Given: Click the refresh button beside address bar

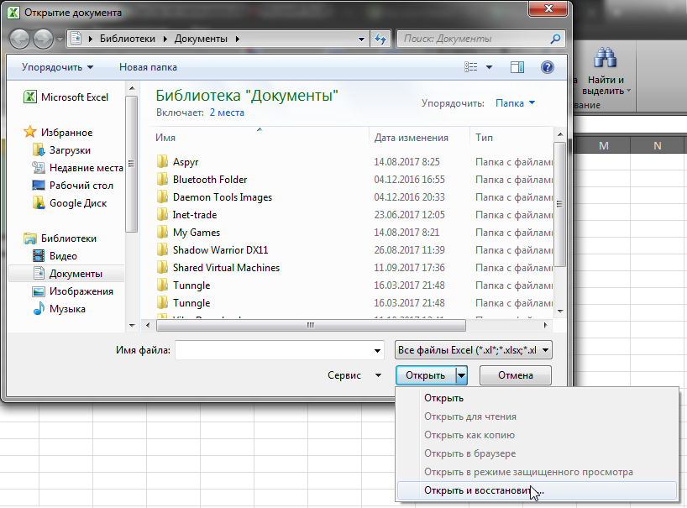Looking at the screenshot, I should [380, 39].
